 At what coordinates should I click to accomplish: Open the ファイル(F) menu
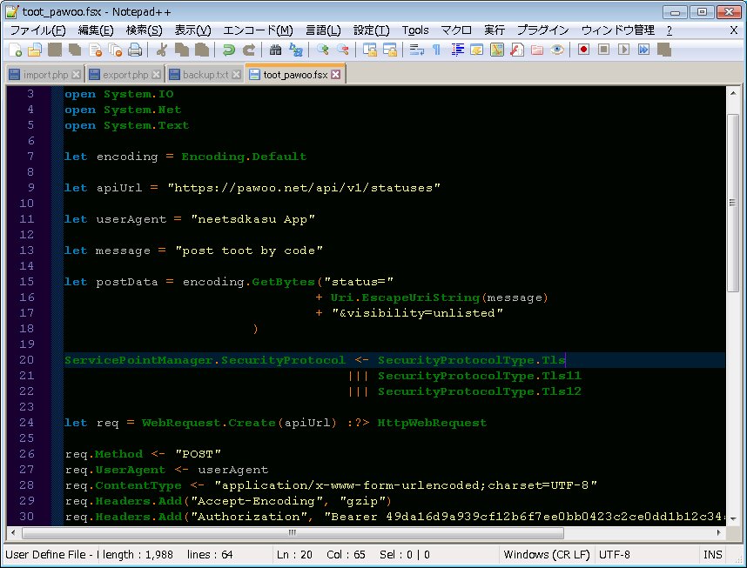37,30
